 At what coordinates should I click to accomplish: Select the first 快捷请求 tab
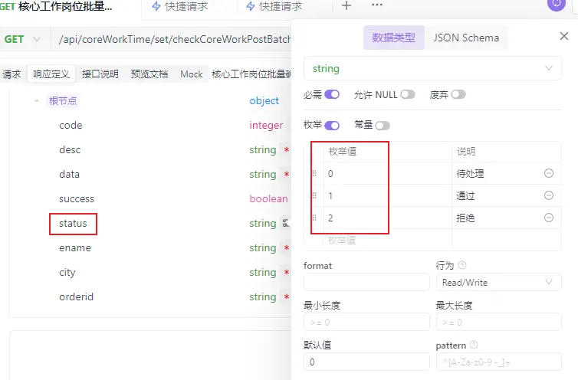[x=180, y=6]
